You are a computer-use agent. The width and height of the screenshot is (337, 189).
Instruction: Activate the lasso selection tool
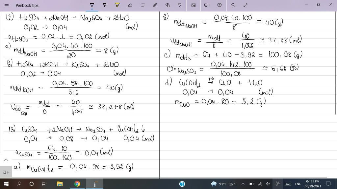[143, 5]
